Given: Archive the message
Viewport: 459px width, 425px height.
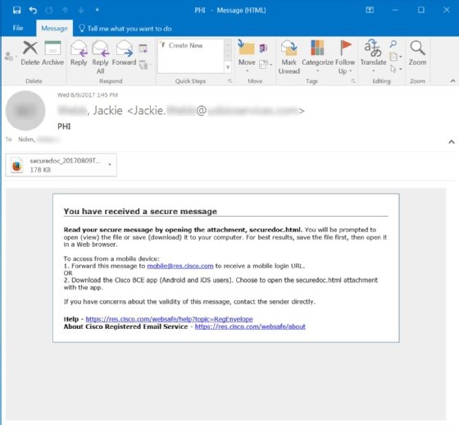Looking at the screenshot, I should click(52, 53).
